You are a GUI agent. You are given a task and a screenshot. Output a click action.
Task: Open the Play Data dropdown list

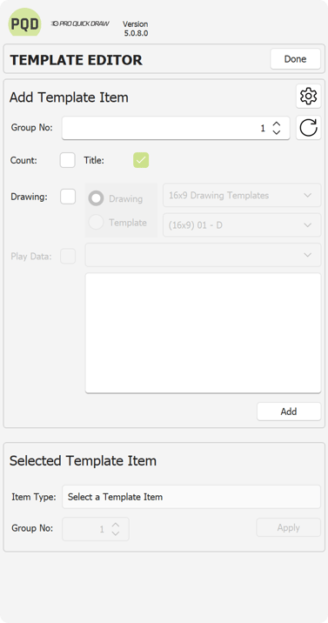(203, 255)
